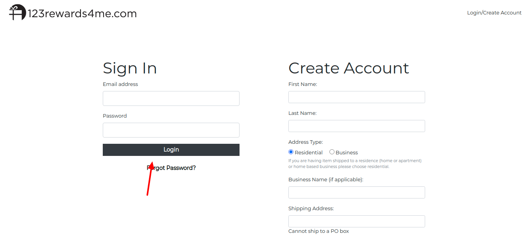Click the "First Name:" label

(x=303, y=84)
